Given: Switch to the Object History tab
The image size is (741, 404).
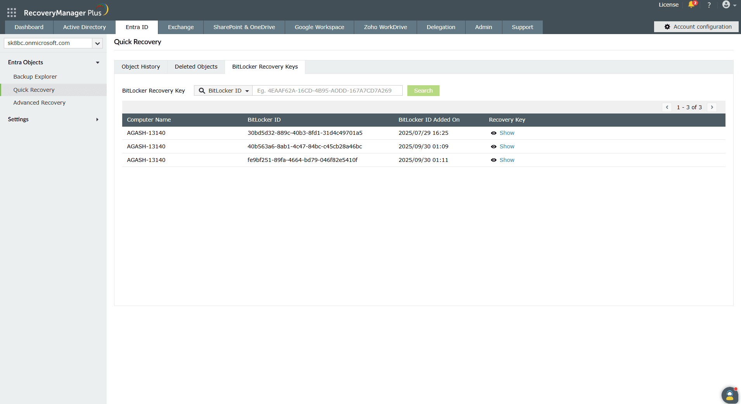Looking at the screenshot, I should [x=141, y=67].
